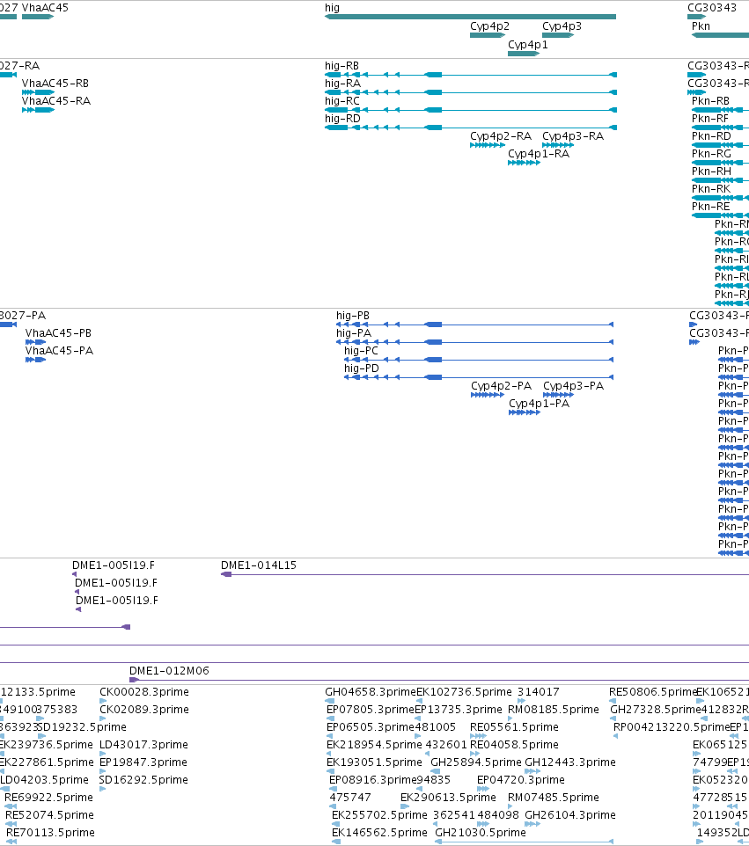Select the Pkn-RB transcript label
Screen dimensions: 749x846
(710, 101)
